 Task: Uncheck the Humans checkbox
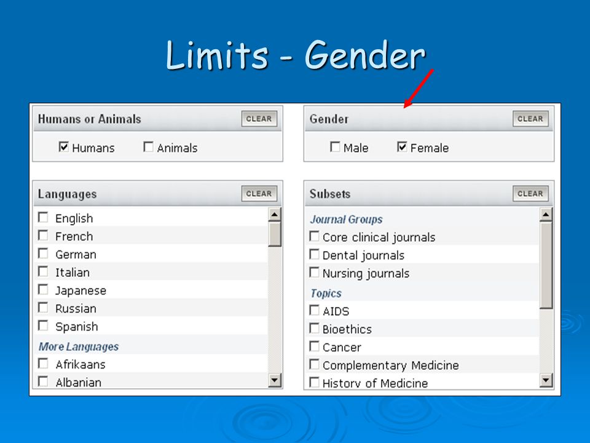point(63,147)
